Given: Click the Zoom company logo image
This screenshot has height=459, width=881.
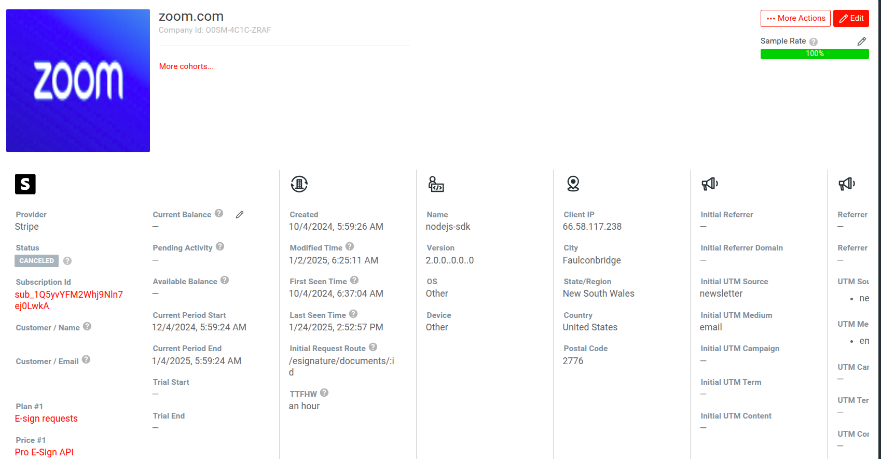Looking at the screenshot, I should 78,80.
